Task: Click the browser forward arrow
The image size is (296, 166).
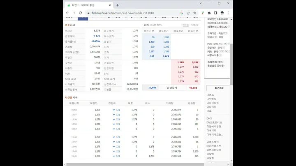Action: (x=74, y=13)
